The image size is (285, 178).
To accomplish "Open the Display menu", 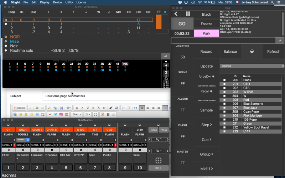I will point(45,2).
